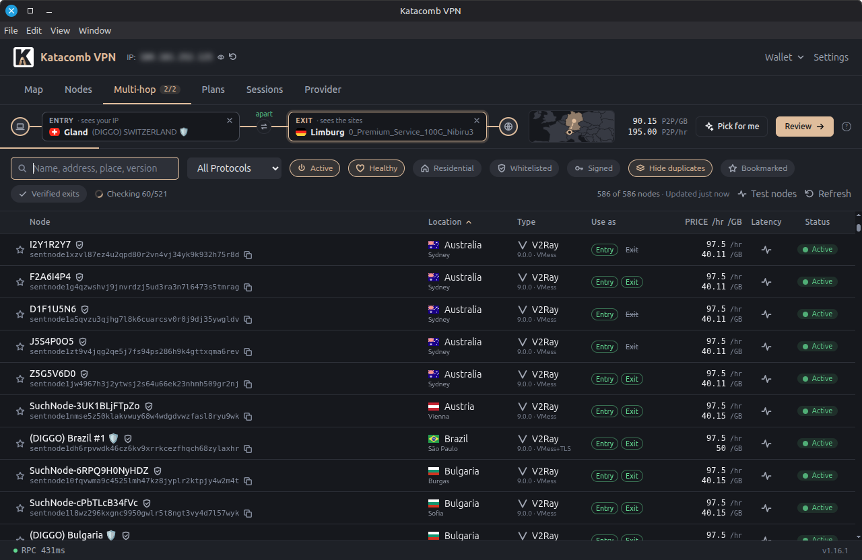
Task: Star the F2A6I4P4 node
Action: (x=20, y=282)
